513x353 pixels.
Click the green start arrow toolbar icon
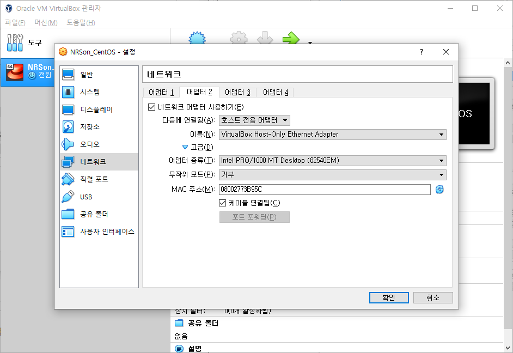pos(291,38)
